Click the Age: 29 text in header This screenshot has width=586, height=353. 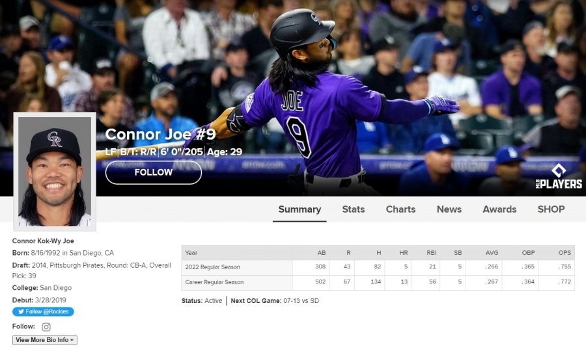[225, 152]
